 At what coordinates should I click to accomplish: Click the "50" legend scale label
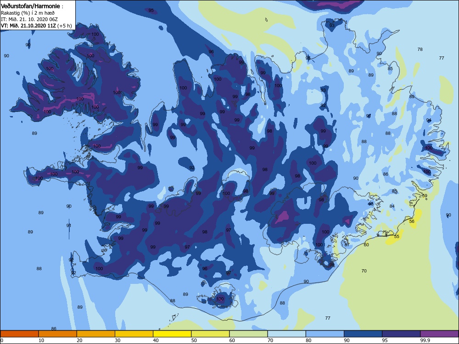tap(194, 340)
